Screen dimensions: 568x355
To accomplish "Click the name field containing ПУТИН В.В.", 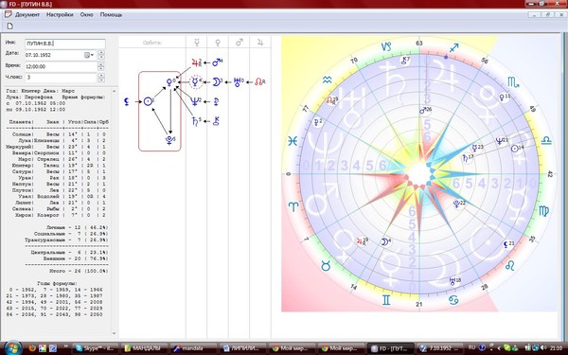I will click(x=65, y=44).
